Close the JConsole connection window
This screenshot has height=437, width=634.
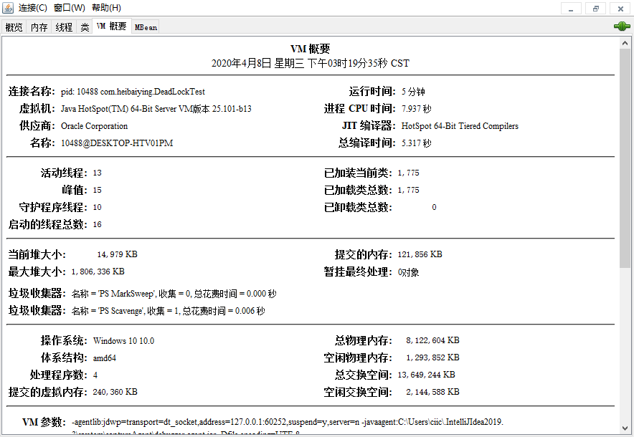point(620,8)
